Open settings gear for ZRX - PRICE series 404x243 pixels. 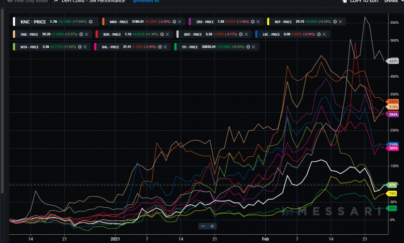point(253,22)
